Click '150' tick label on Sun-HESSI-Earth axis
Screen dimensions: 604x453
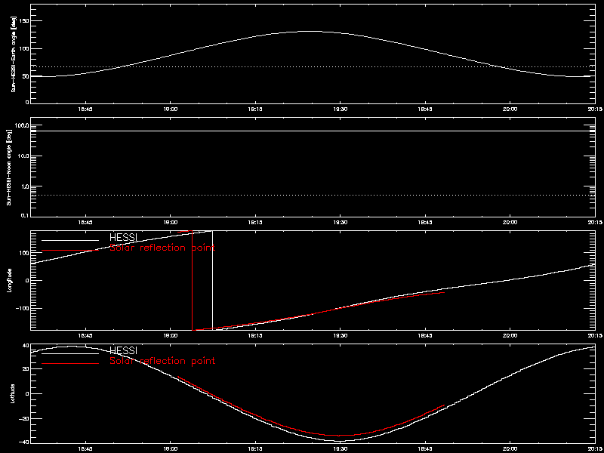click(x=23, y=20)
